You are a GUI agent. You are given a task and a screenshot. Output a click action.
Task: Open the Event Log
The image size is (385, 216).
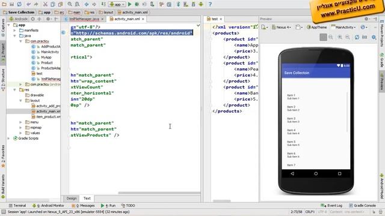click(331, 205)
